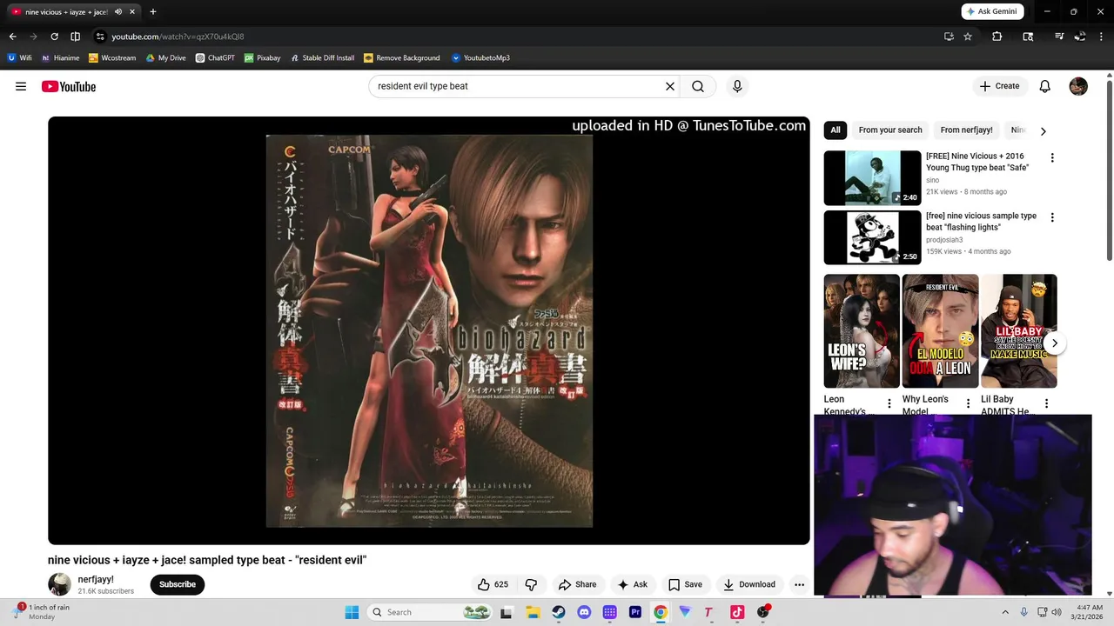Open the media controls icon

pyautogui.click(x=1059, y=37)
